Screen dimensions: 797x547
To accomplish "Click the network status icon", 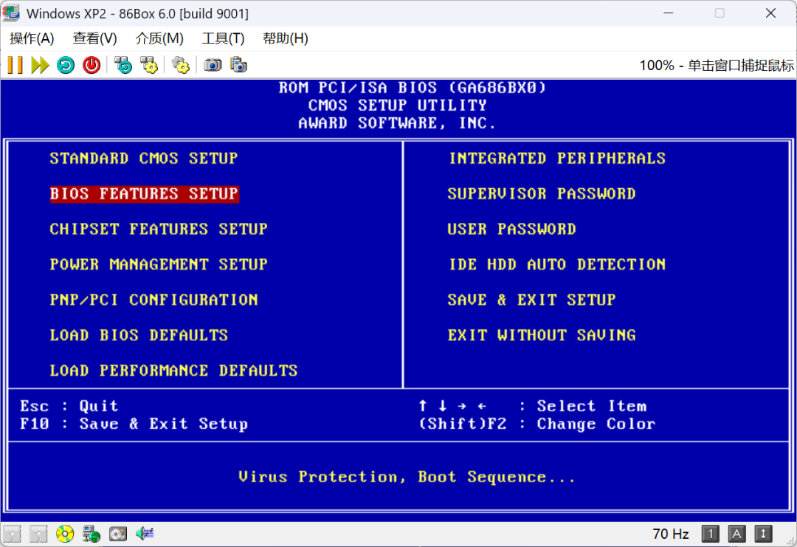I will point(92,534).
